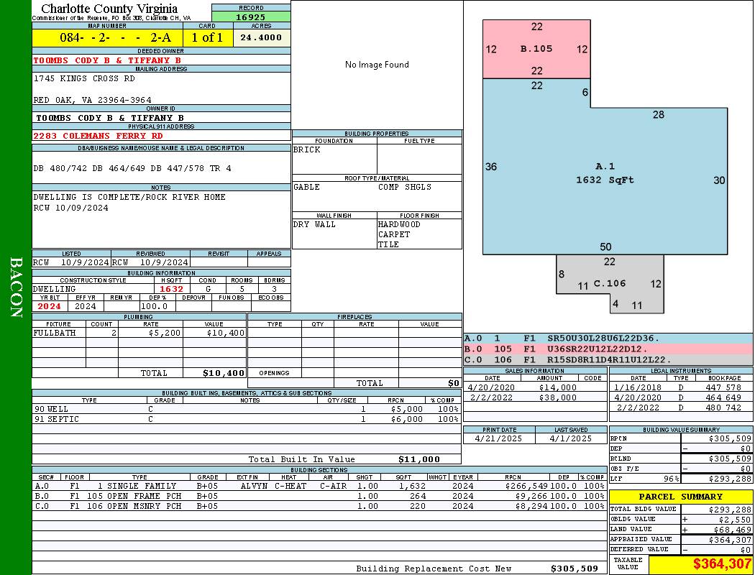Click the mailing address 1745 KINGS CROSS RD

(84, 78)
